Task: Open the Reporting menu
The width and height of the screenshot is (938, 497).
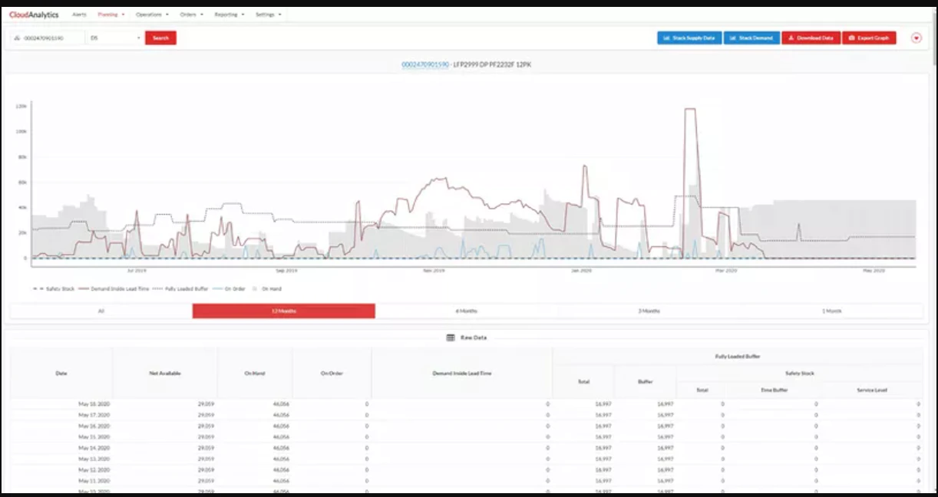Action: 229,15
